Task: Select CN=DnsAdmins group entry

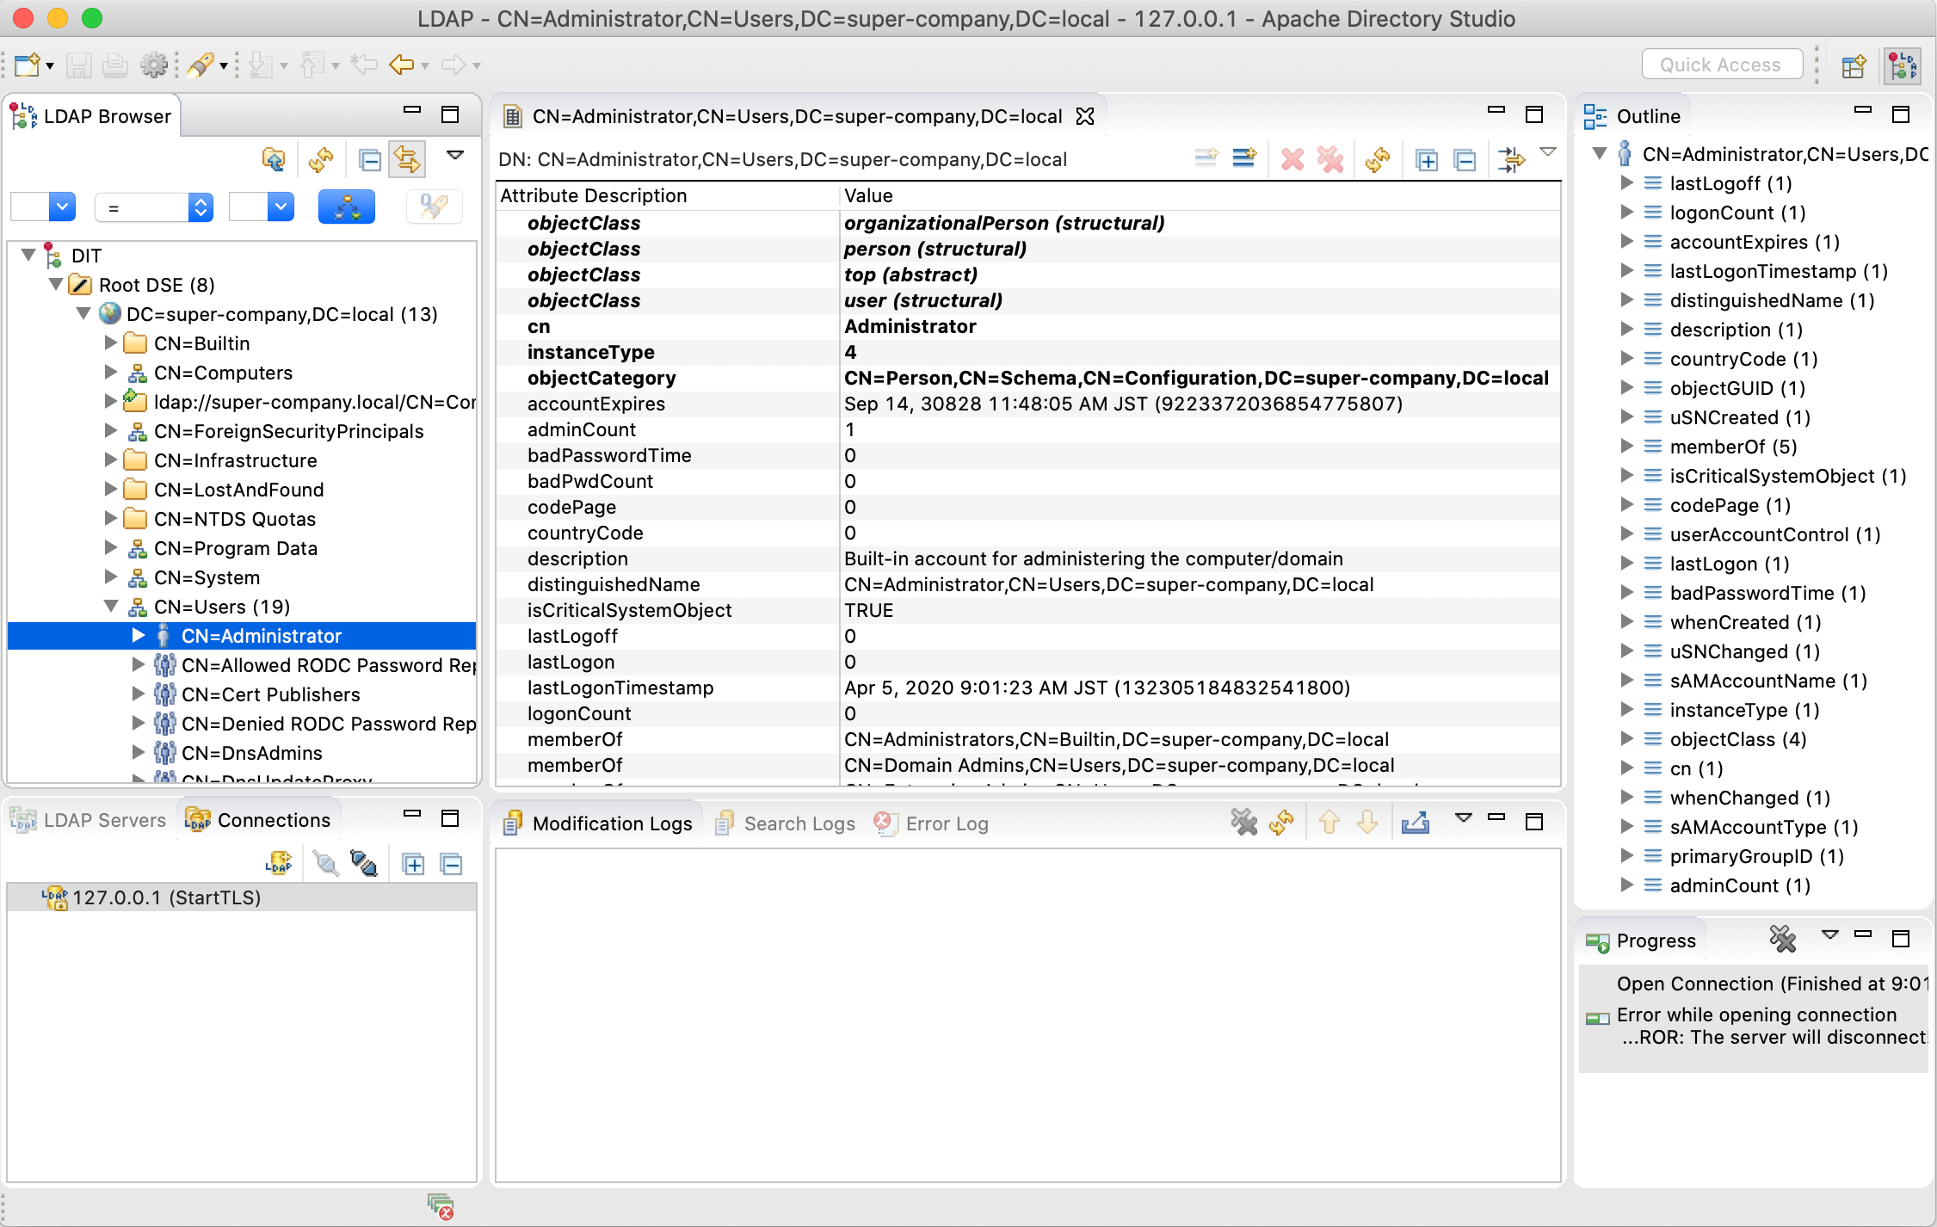Action: tap(251, 753)
